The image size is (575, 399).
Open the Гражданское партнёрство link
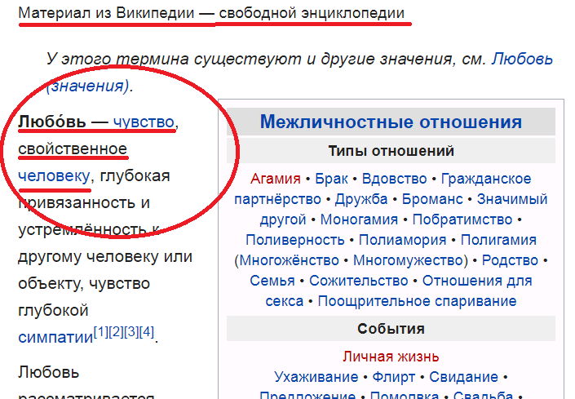[486, 179]
